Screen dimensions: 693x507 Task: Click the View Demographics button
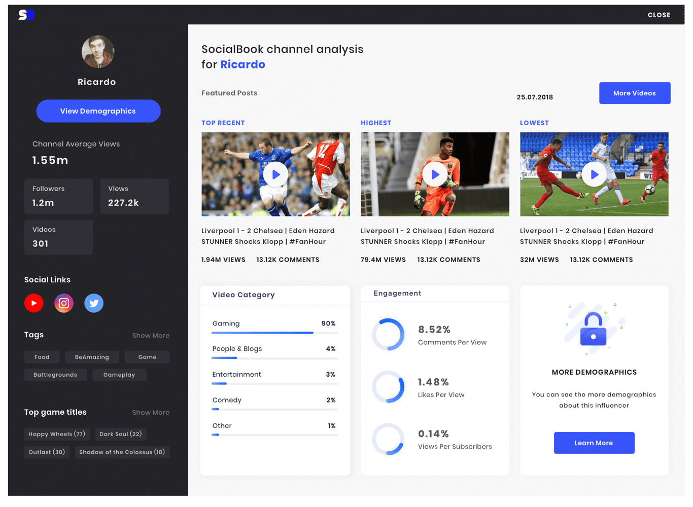click(x=98, y=111)
